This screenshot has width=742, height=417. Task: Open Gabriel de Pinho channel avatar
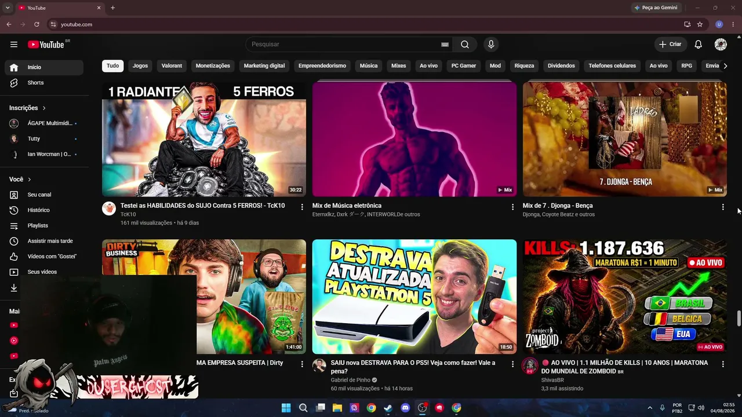(319, 365)
